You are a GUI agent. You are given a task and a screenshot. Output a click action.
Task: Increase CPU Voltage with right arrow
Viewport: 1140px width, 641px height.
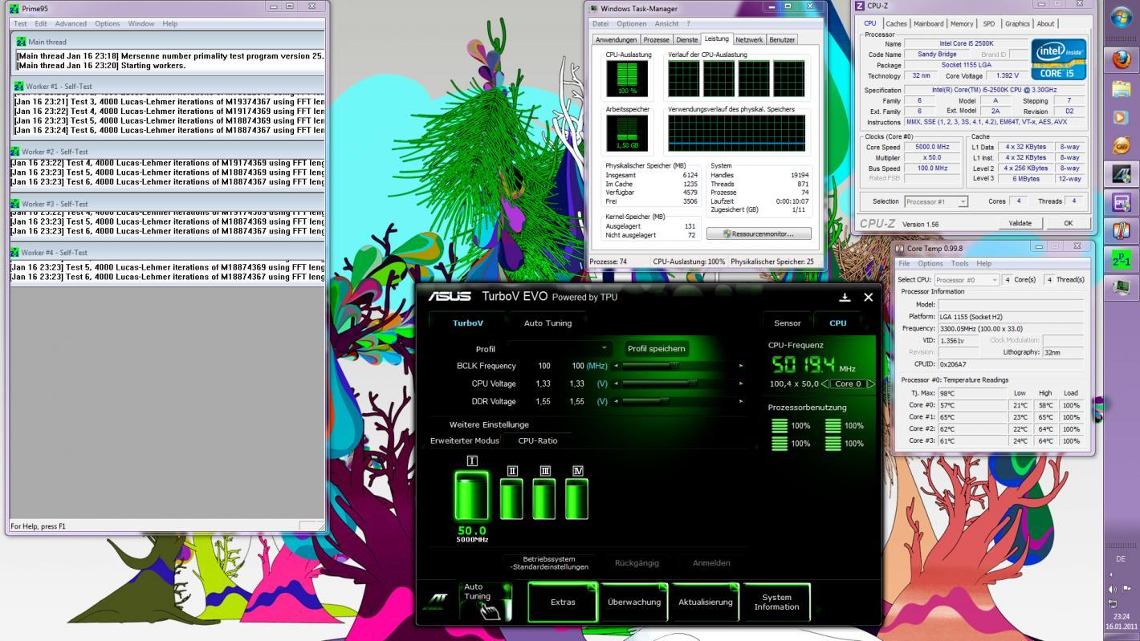[740, 383]
